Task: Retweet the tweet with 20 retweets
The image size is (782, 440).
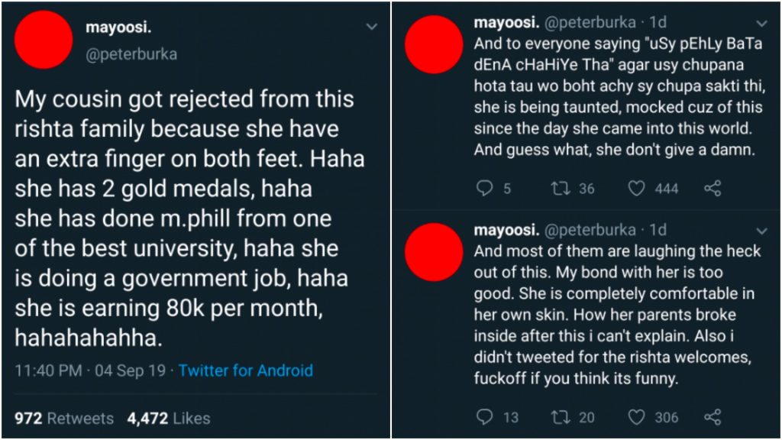Action: coord(561,417)
